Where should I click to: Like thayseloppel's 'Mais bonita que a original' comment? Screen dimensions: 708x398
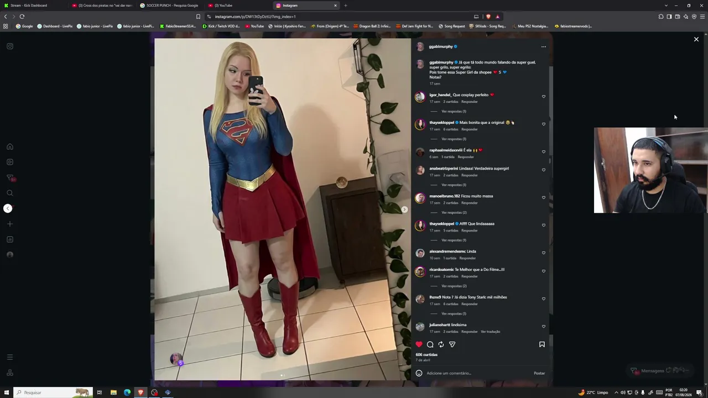coord(544,124)
